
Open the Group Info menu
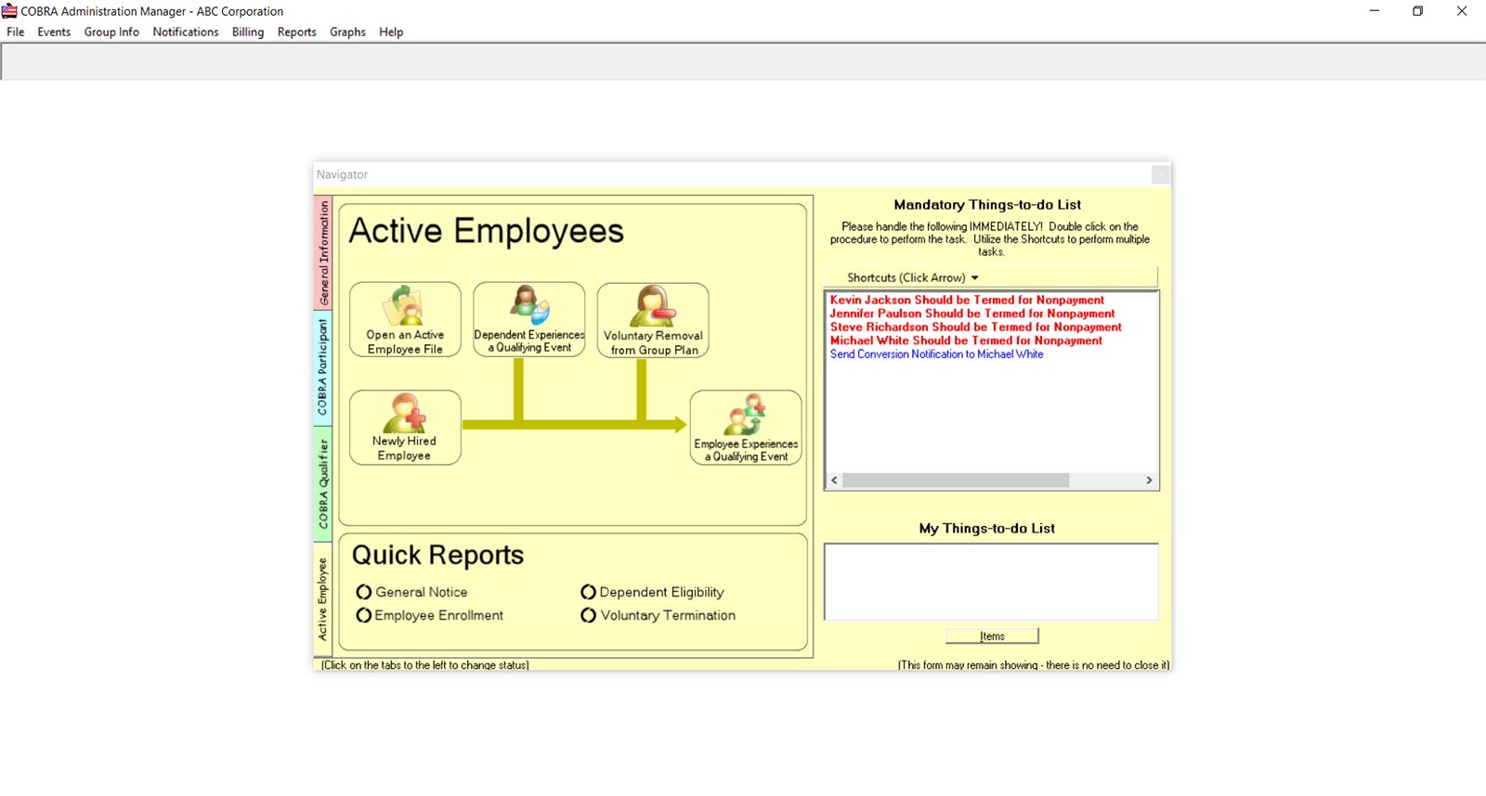111,32
